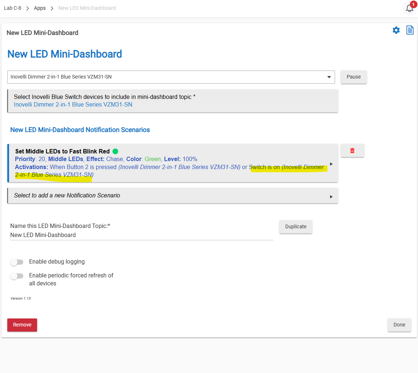Image resolution: width=418 pixels, height=373 pixels.
Task: Go to Lab C-8 breadcrumb
Action: 12,8
